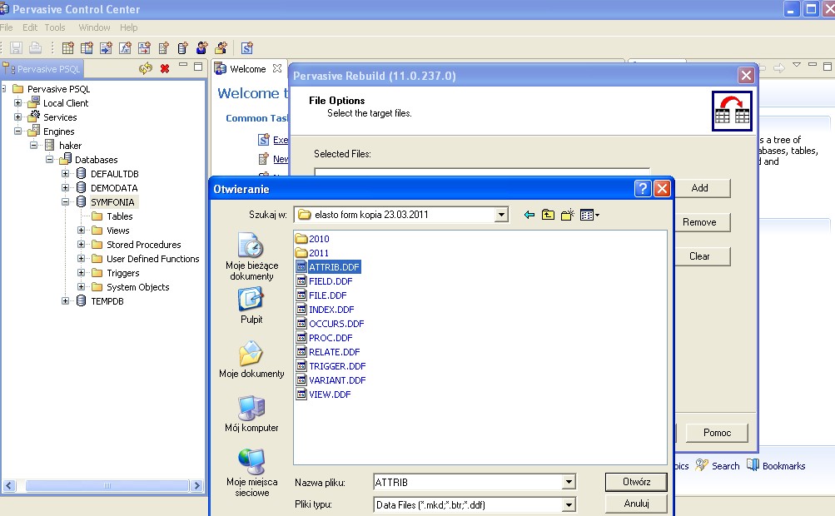
Task: Click the Up One Level folder icon
Action: click(x=548, y=215)
